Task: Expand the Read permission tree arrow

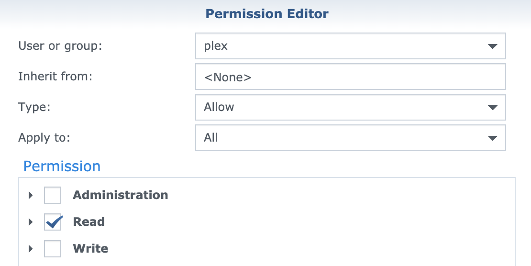Action: (x=31, y=222)
